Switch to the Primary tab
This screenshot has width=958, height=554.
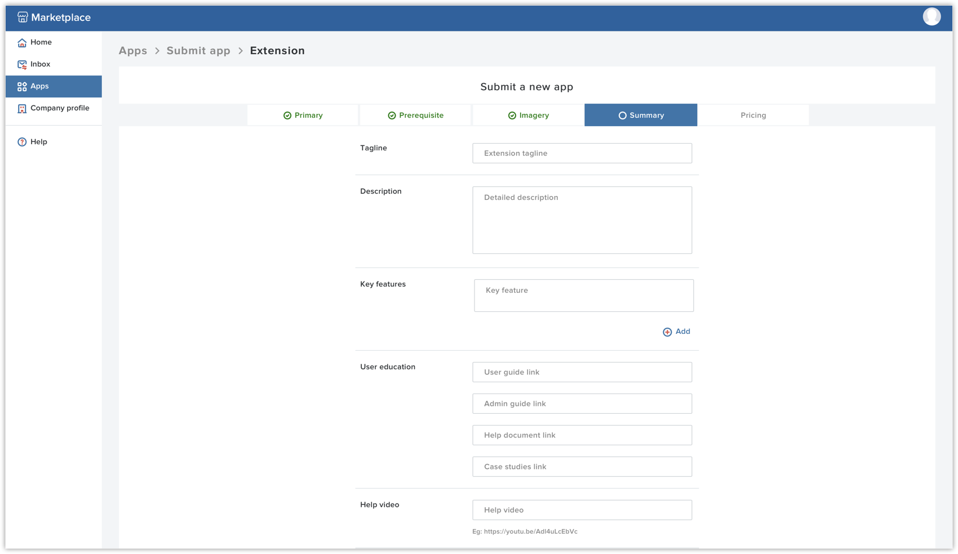303,115
